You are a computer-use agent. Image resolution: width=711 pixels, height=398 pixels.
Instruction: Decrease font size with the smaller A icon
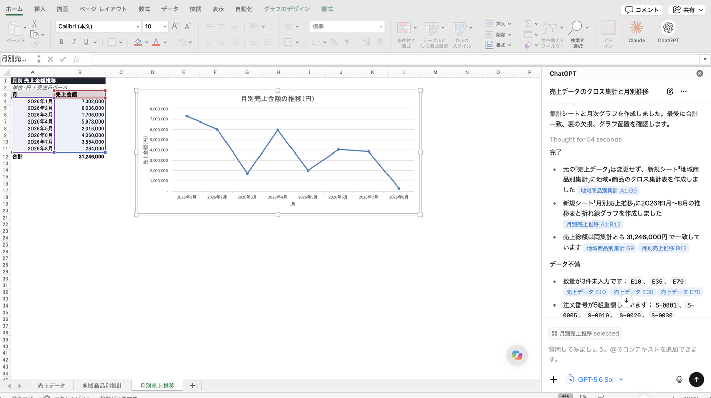coord(188,26)
